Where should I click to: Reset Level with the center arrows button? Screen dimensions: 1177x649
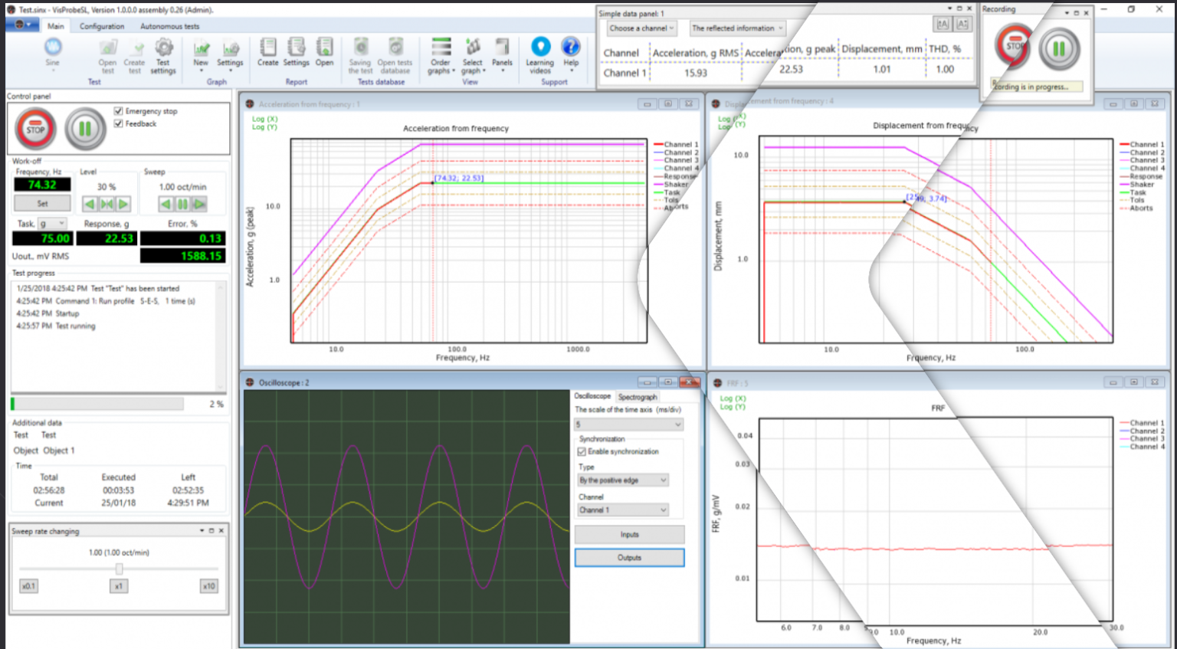[x=107, y=204]
